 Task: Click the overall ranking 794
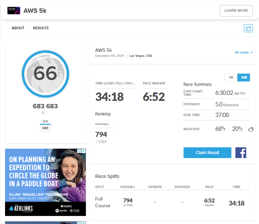coord(101,135)
